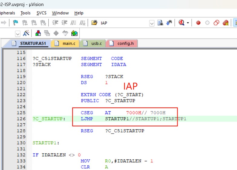237x170 pixels.
Task: Uncomment selection icon
Action: point(83,23)
